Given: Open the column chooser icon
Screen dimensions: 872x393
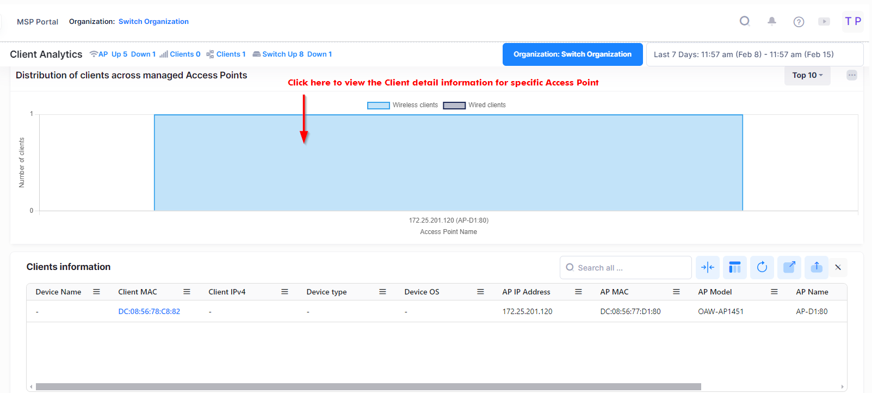Looking at the screenshot, I should (734, 267).
